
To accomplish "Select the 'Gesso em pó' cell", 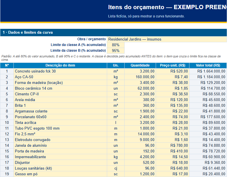I will tap(60, 174).
